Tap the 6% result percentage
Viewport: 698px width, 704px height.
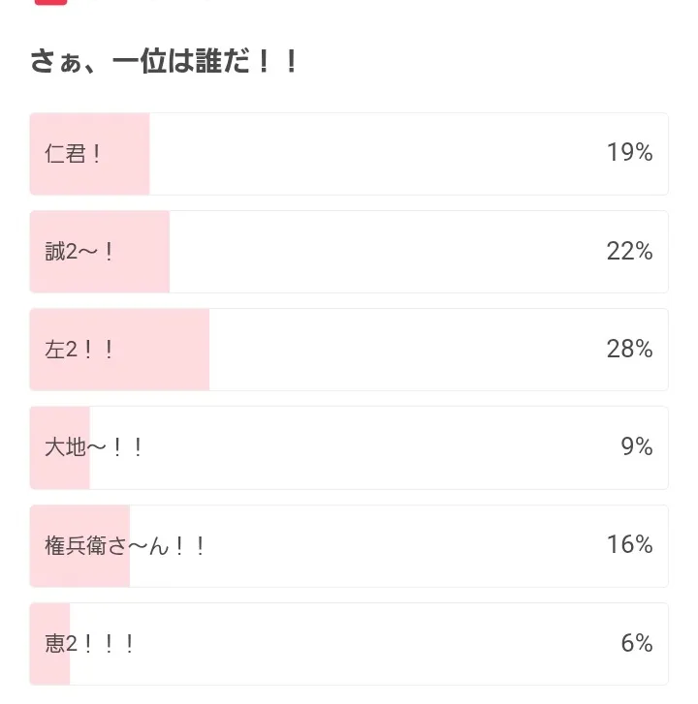pyautogui.click(x=636, y=644)
